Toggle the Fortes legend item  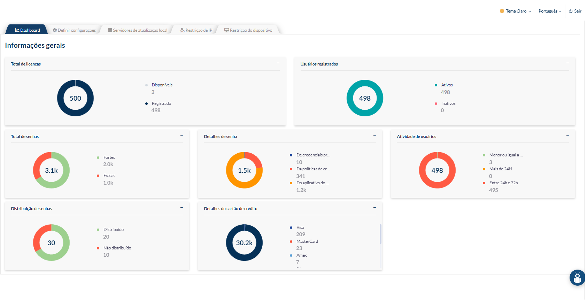[x=106, y=157]
